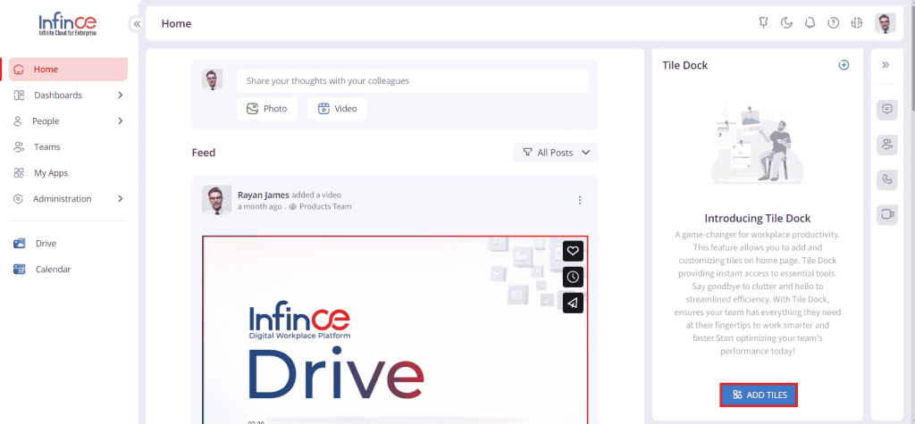
Task: Click Share your thoughts input field
Action: pos(412,80)
